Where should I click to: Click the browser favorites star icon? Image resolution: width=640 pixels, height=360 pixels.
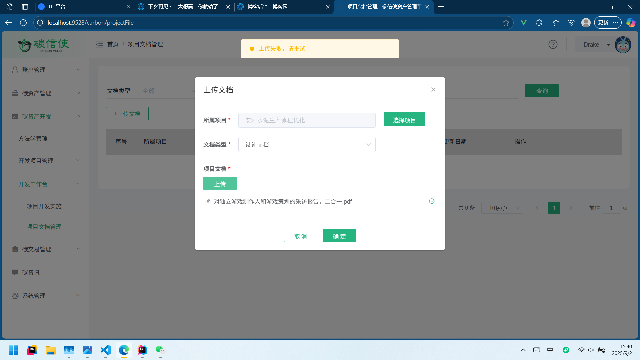pyautogui.click(x=506, y=23)
